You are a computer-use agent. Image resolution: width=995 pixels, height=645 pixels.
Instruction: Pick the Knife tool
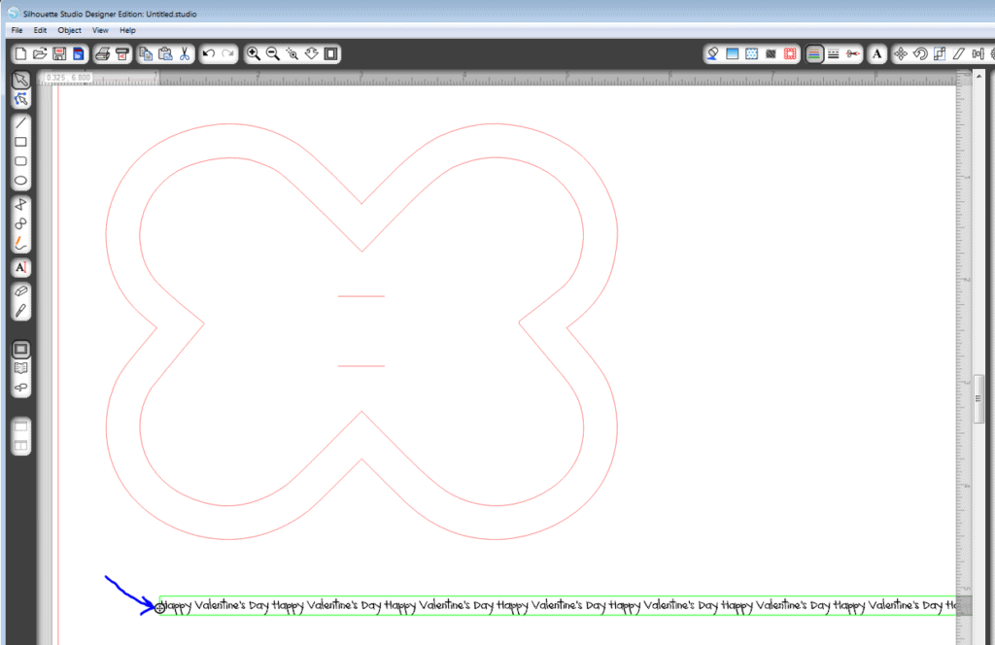[20, 311]
